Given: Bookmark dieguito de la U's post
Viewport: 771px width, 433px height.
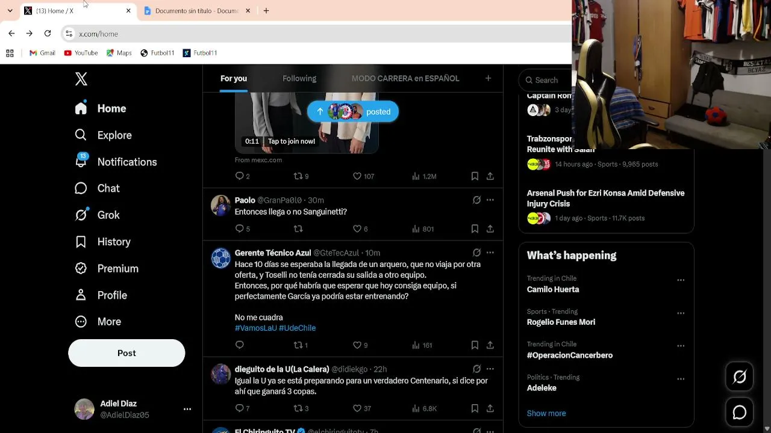Looking at the screenshot, I should point(475,408).
